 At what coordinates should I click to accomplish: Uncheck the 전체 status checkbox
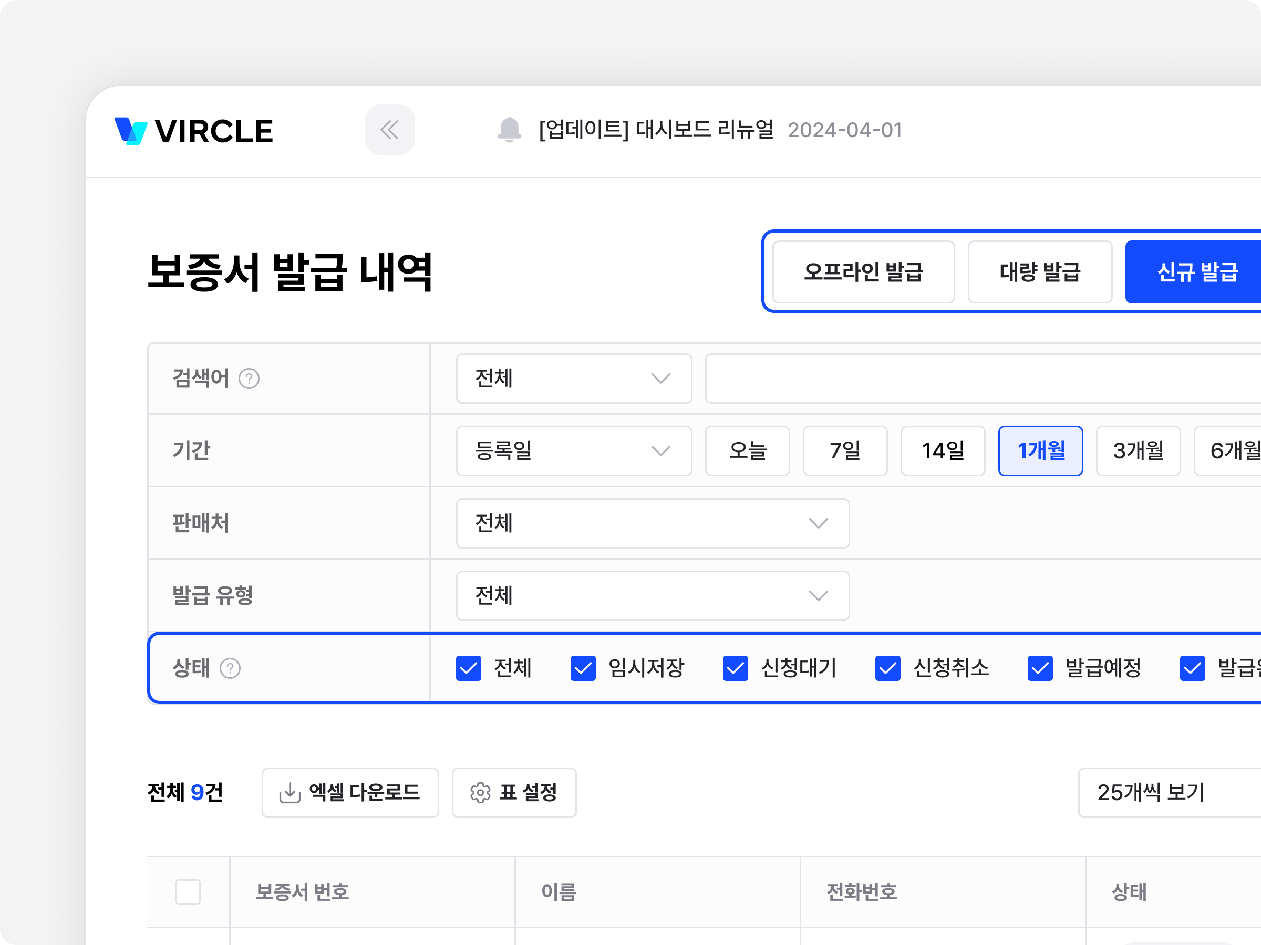[469, 668]
